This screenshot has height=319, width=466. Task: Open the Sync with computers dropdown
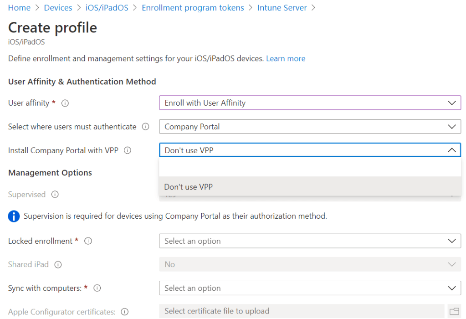(x=310, y=288)
